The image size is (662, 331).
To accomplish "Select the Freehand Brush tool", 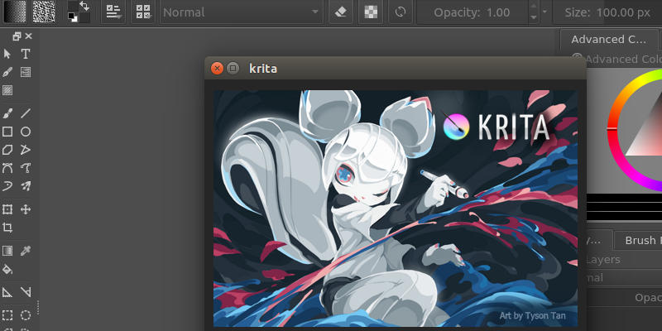I will click(x=7, y=113).
